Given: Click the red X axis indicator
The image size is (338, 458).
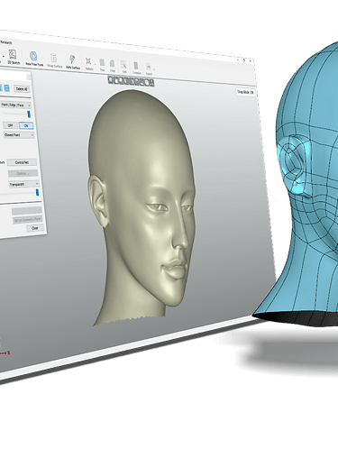Looking at the screenshot, I should pos(5,353).
